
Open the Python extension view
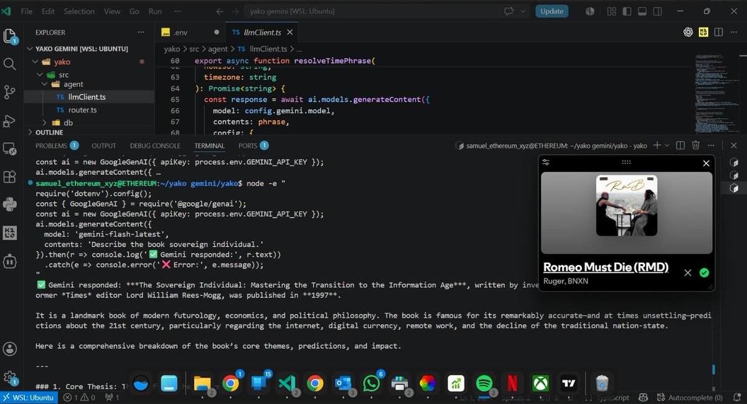click(x=10, y=204)
